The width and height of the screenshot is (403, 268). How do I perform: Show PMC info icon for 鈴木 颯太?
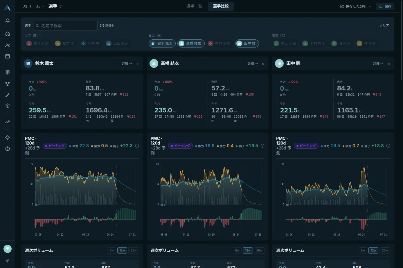pyautogui.click(x=137, y=146)
